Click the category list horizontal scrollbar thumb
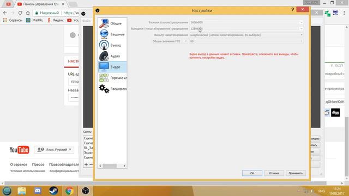The image size is (349, 196). tap(110, 166)
